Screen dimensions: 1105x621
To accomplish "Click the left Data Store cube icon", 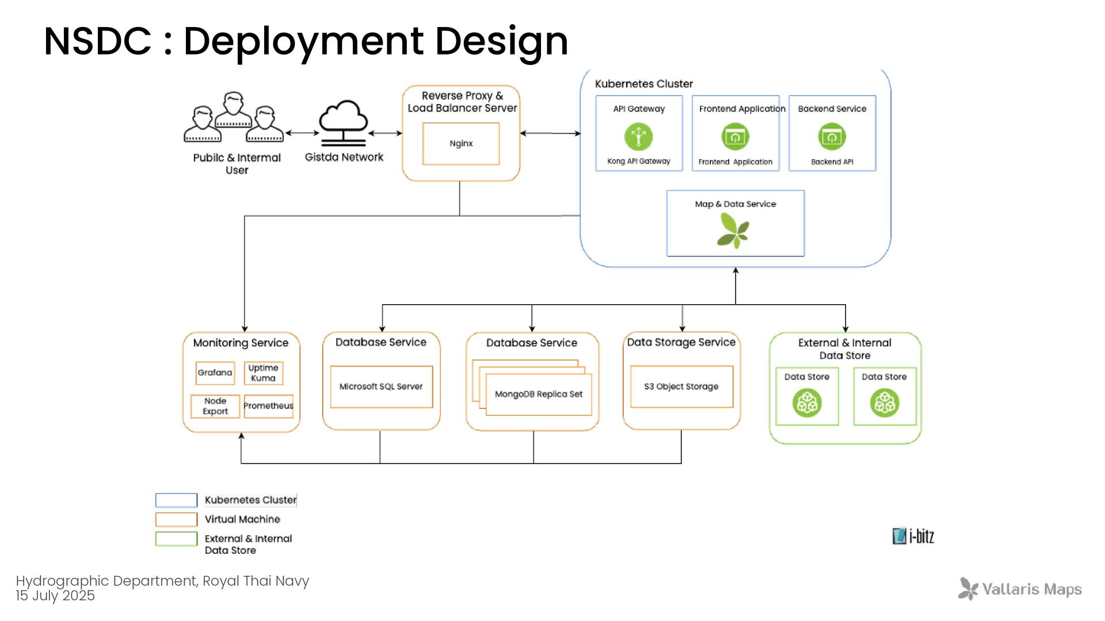I will (x=807, y=403).
